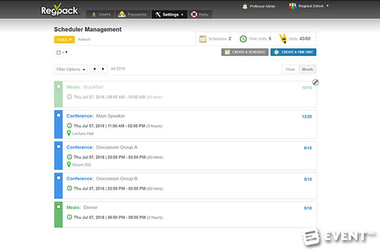Click the Payments icon

(x=122, y=14)
